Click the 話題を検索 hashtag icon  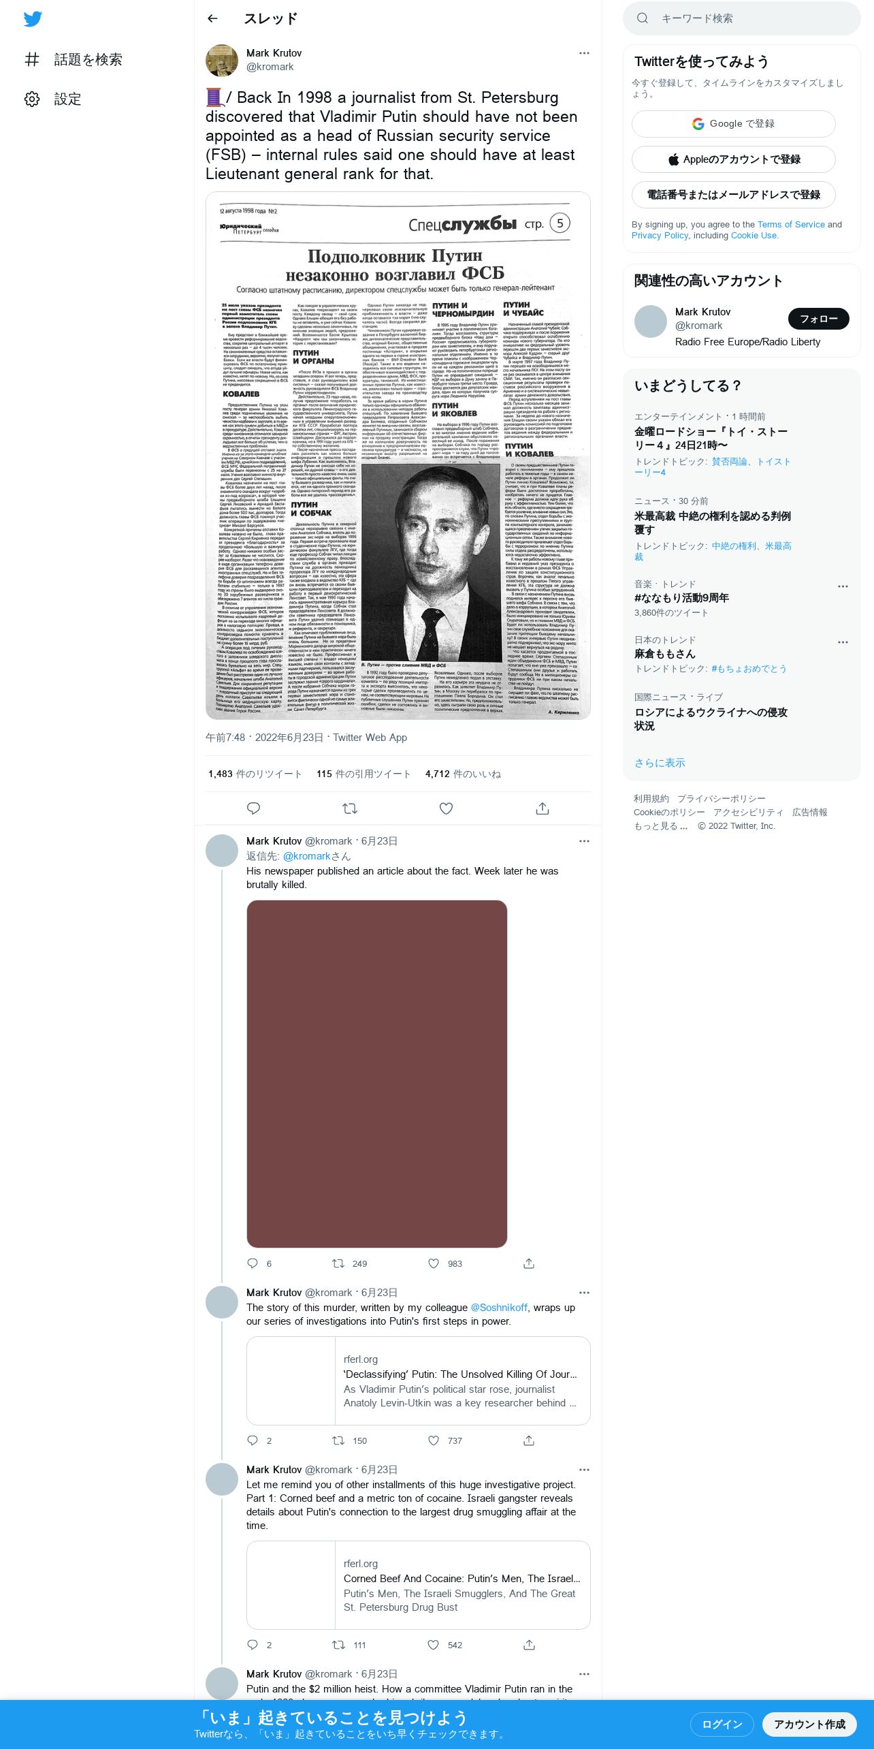[32, 59]
